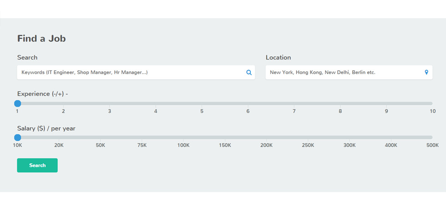The image size is (446, 214).
Task: Select experience tick label 8
Action: point(340,111)
